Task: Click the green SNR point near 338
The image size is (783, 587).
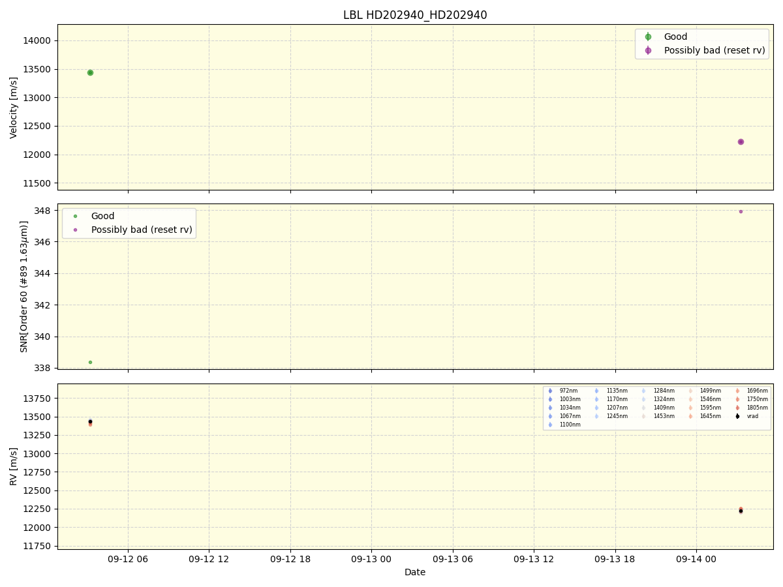Action: click(x=90, y=362)
